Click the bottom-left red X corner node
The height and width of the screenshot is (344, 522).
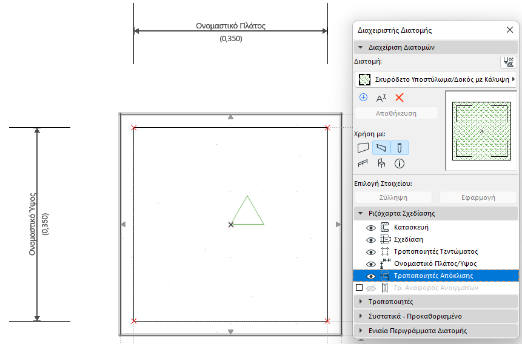pos(134,321)
